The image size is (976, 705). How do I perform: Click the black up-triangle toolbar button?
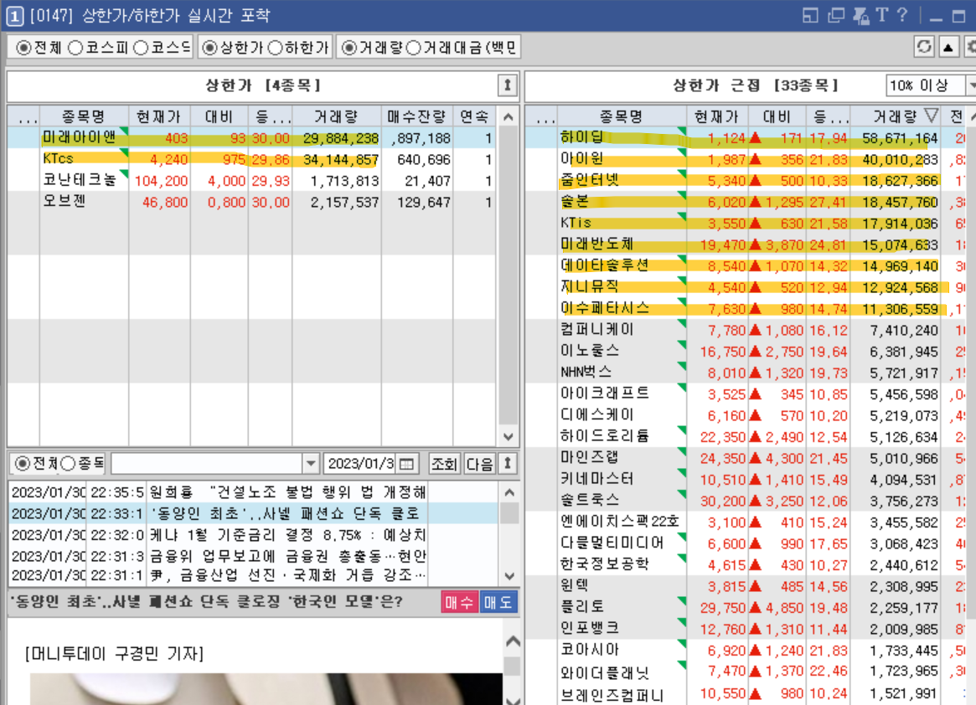(948, 47)
